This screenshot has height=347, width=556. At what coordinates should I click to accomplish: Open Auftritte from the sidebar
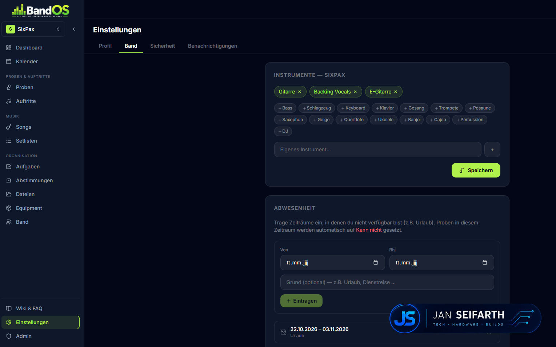point(40,101)
